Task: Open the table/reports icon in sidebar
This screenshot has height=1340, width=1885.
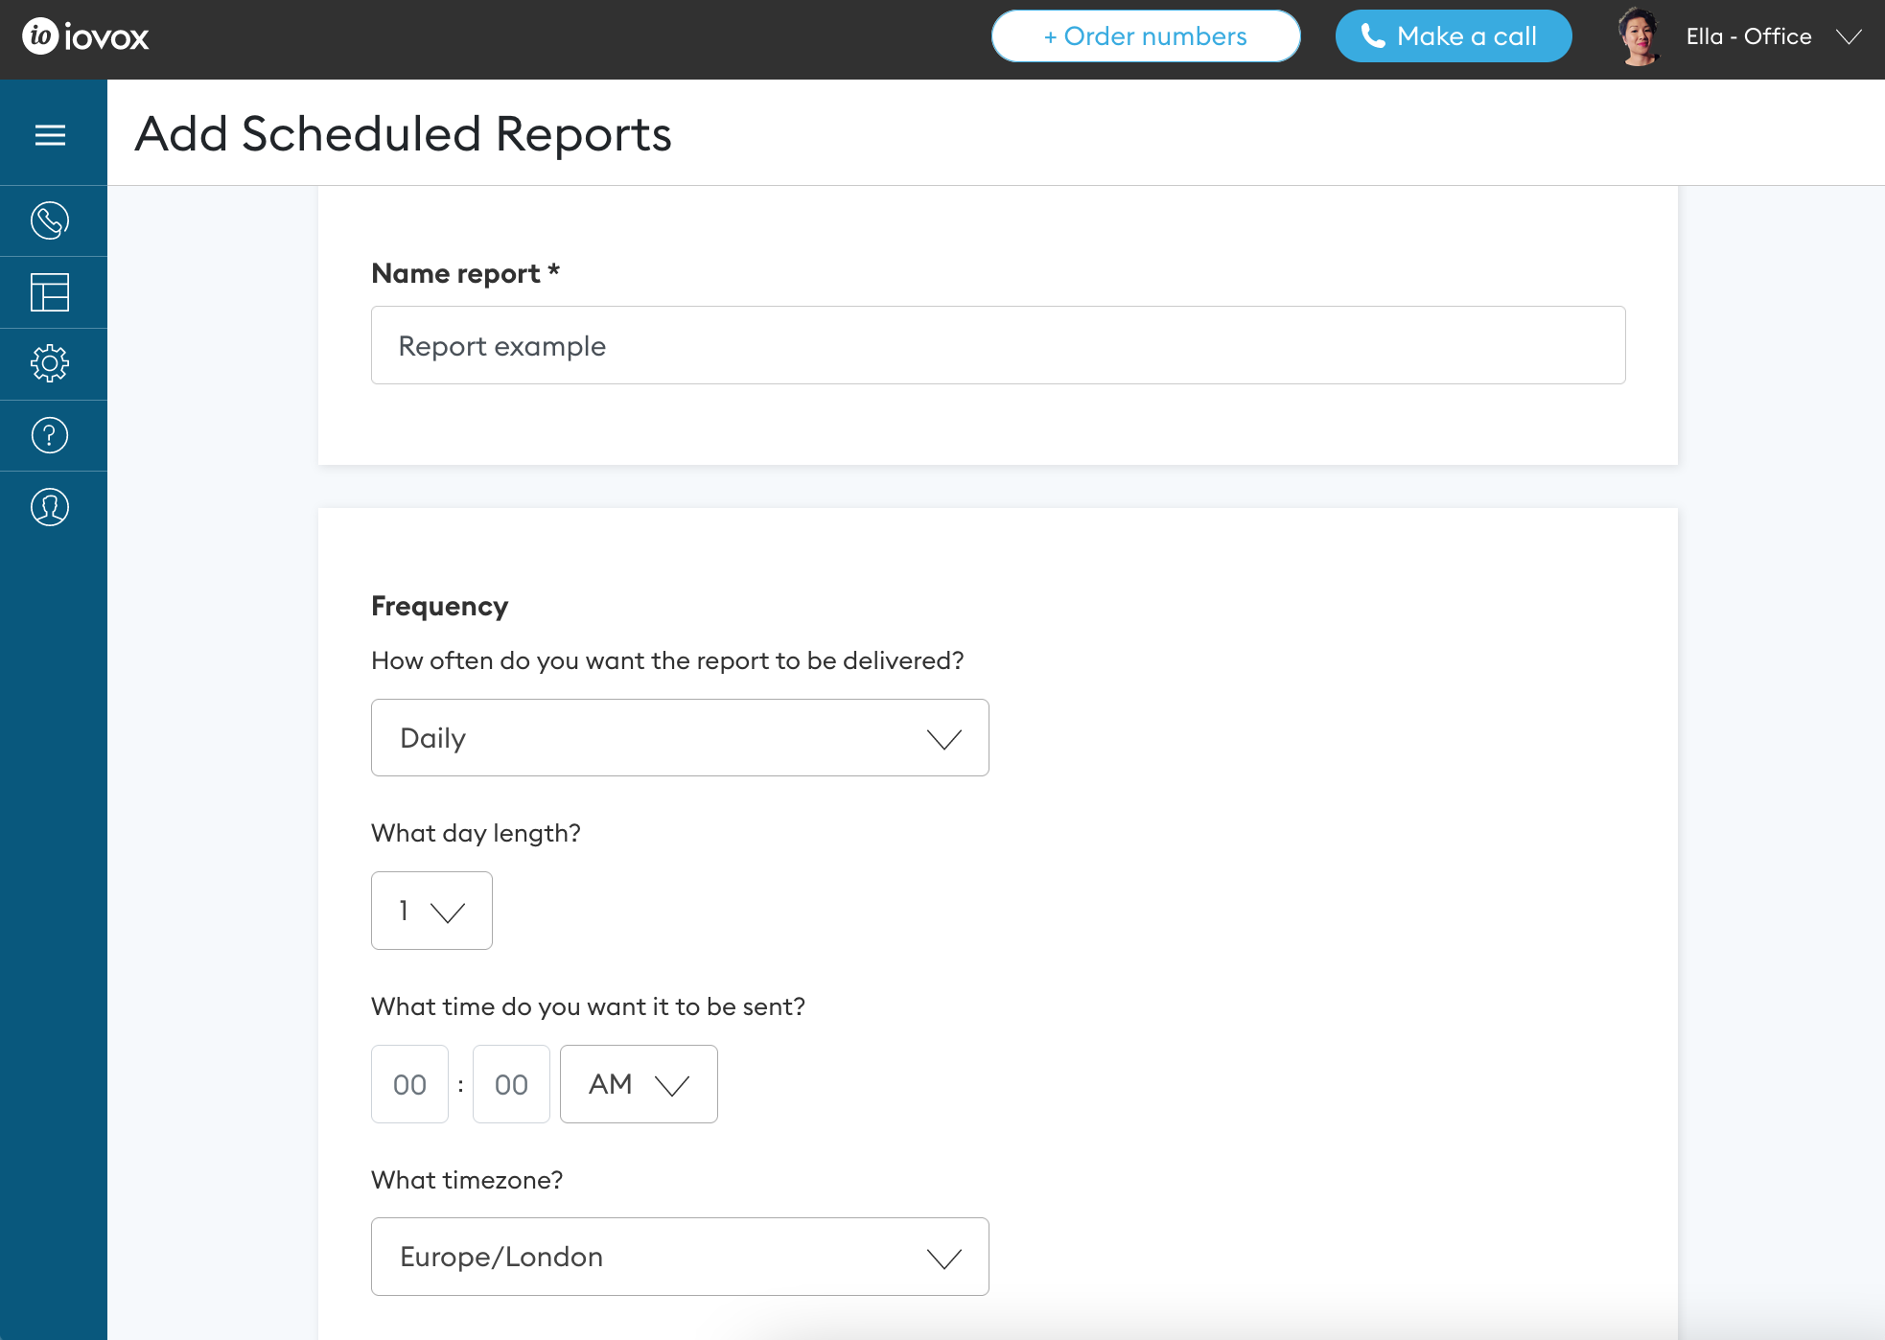Action: [49, 291]
